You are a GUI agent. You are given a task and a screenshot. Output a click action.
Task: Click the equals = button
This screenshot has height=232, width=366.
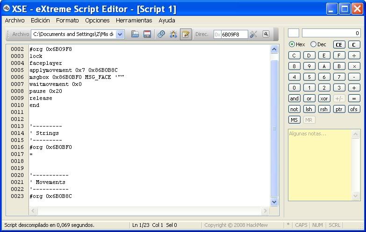tap(354, 98)
